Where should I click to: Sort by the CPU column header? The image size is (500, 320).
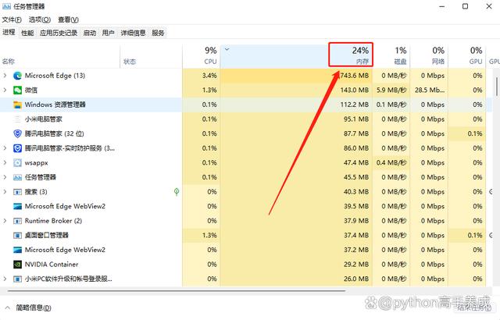click(202, 56)
